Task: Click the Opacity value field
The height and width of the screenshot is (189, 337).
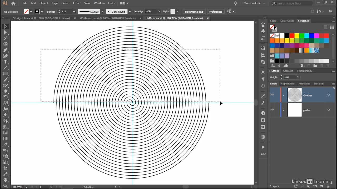Action: [x=150, y=12]
